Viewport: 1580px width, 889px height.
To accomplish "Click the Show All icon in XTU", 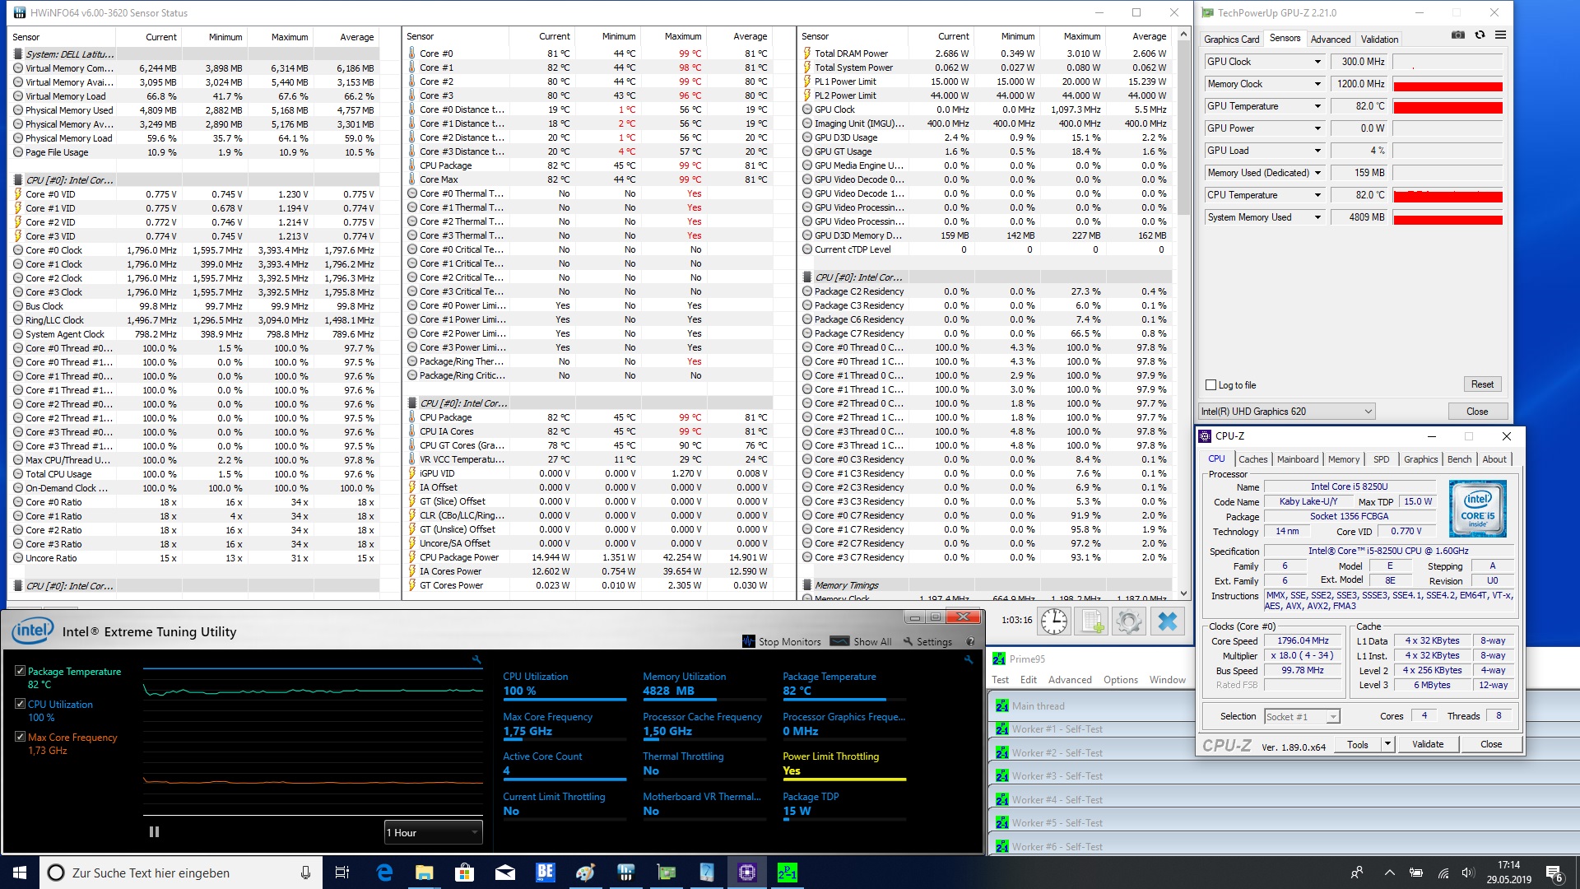I will pyautogui.click(x=840, y=641).
